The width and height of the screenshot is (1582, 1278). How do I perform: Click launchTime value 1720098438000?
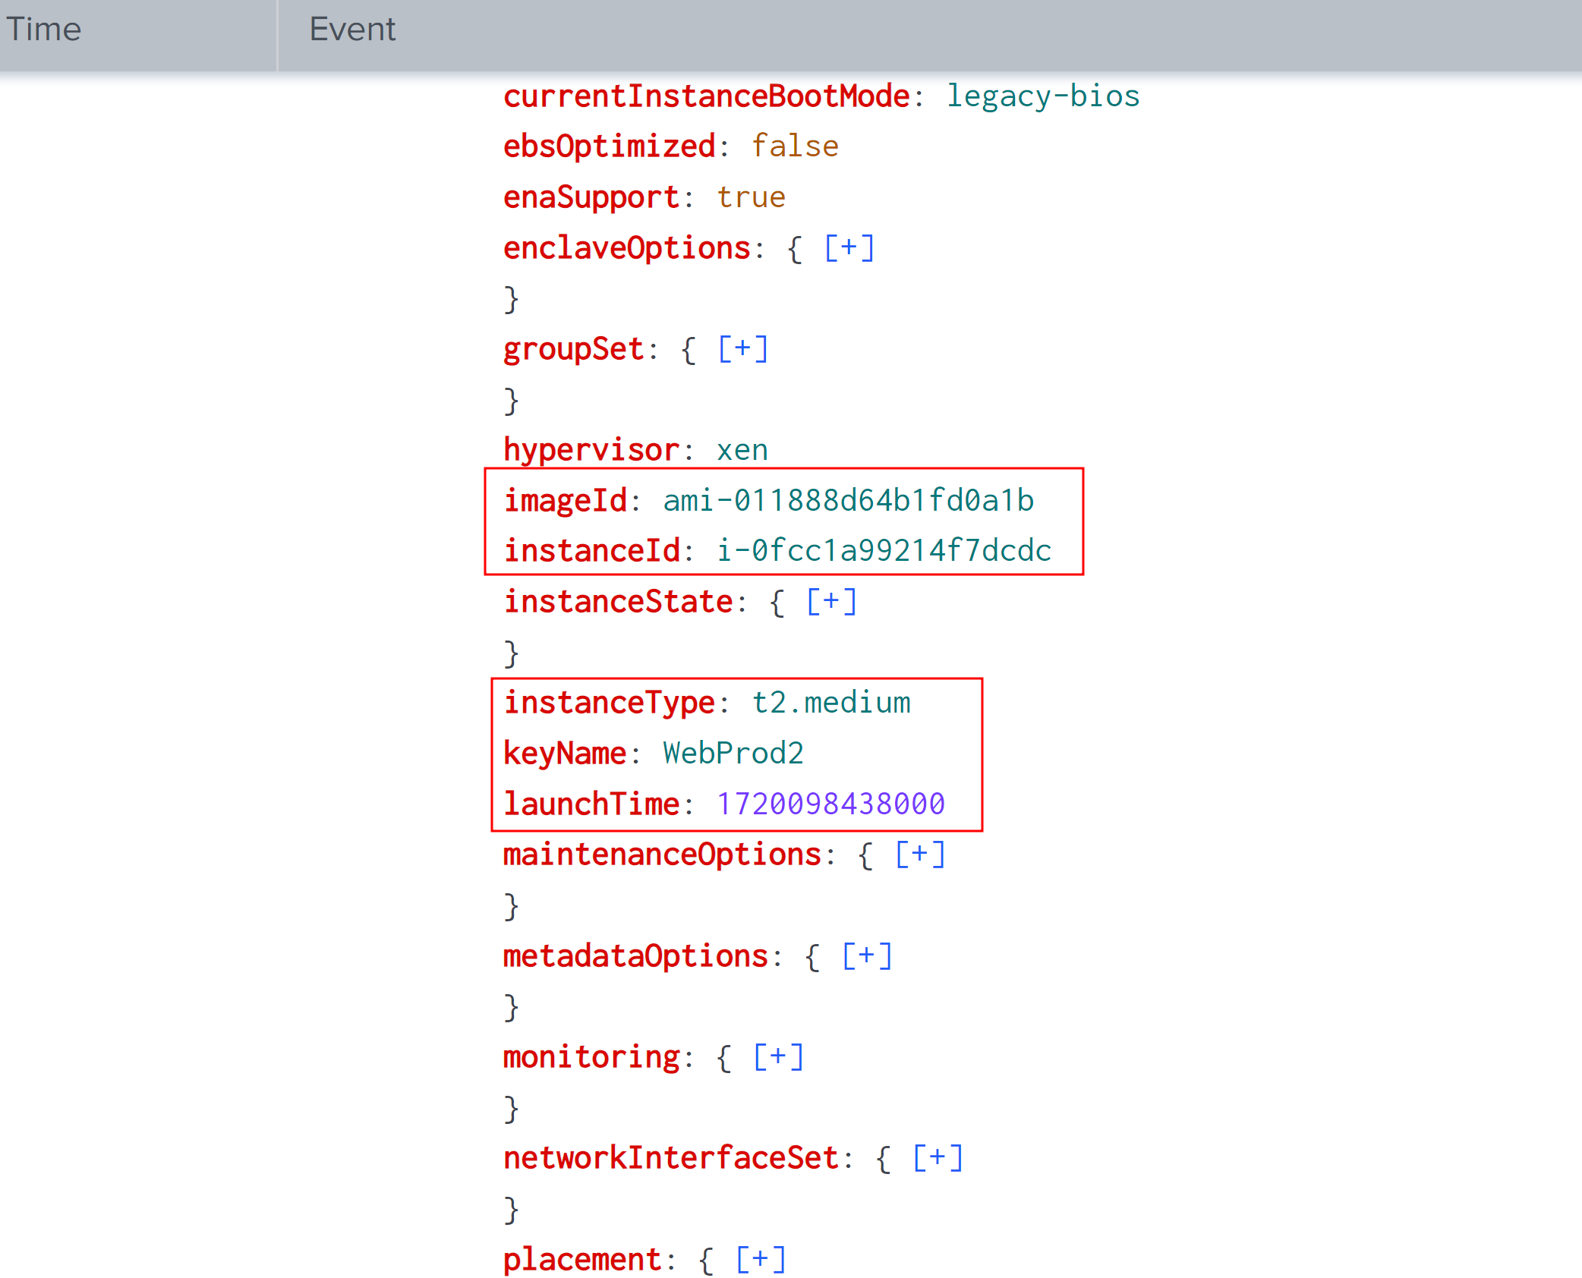(x=830, y=804)
